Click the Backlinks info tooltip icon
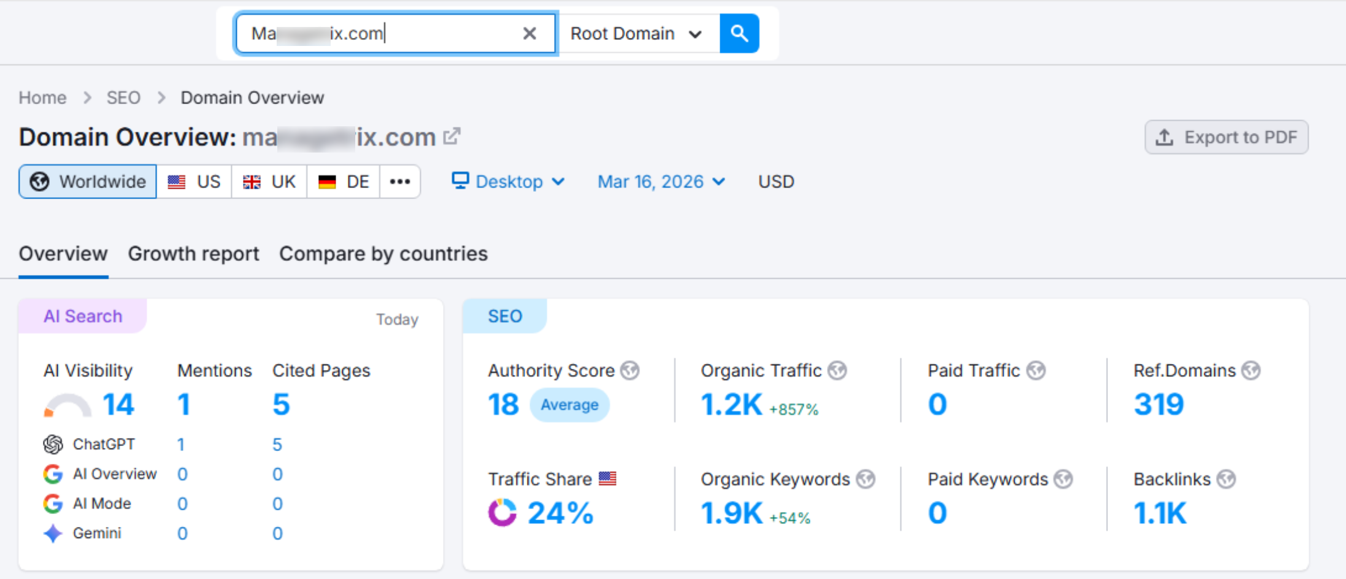This screenshot has width=1346, height=579. tap(1227, 479)
